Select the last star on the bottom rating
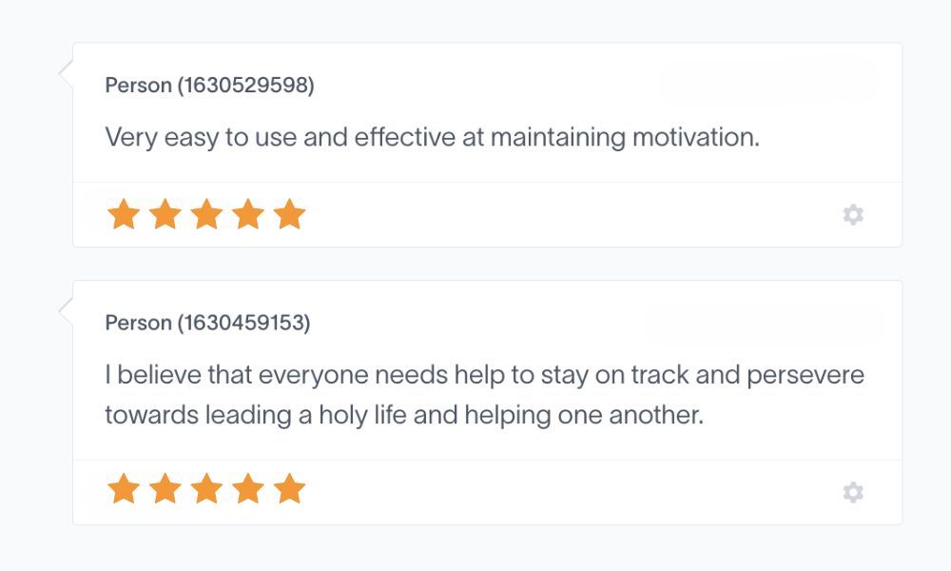 pyautogui.click(x=287, y=490)
